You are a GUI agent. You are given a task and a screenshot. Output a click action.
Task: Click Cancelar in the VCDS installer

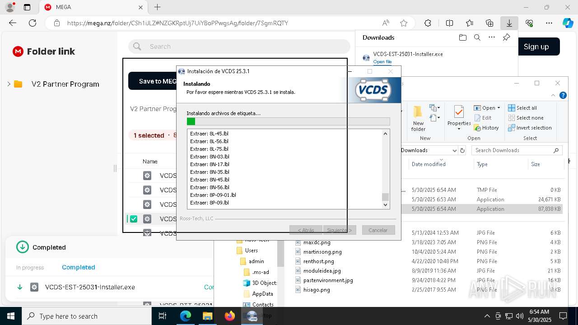378,230
